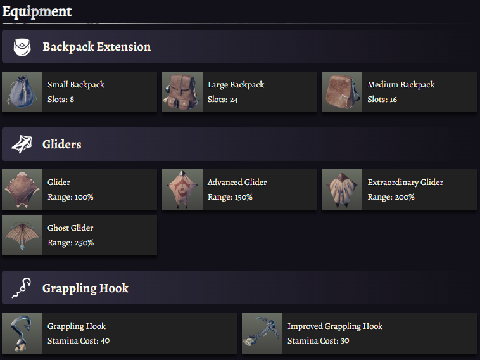480x360 pixels.
Task: Select the Advanced Glider icon
Action: click(182, 190)
